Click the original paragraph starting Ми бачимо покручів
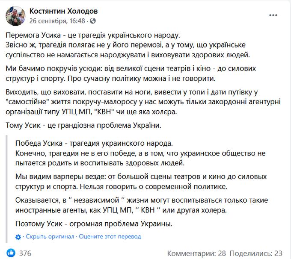Image resolution: width=291 pixels, height=259 pixels. [x=131, y=74]
